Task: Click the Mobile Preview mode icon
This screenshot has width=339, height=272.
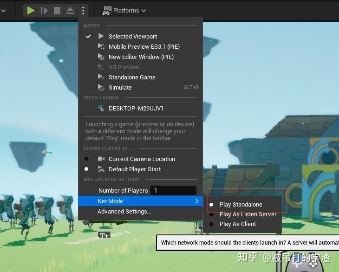Action: (x=101, y=46)
